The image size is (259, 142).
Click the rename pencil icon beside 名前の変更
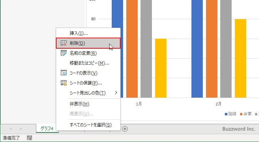[x=64, y=53]
